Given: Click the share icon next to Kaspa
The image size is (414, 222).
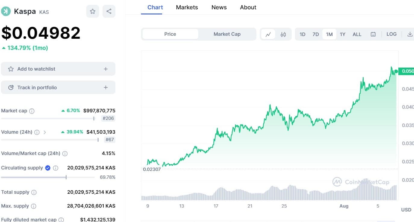Looking at the screenshot, I should [x=109, y=11].
